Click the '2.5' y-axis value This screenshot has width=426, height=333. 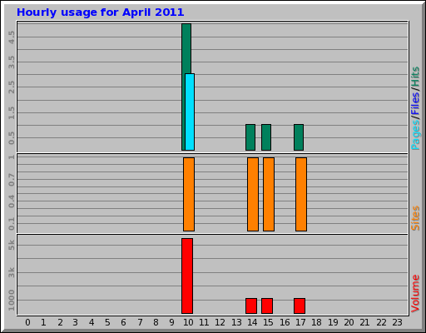(12, 87)
